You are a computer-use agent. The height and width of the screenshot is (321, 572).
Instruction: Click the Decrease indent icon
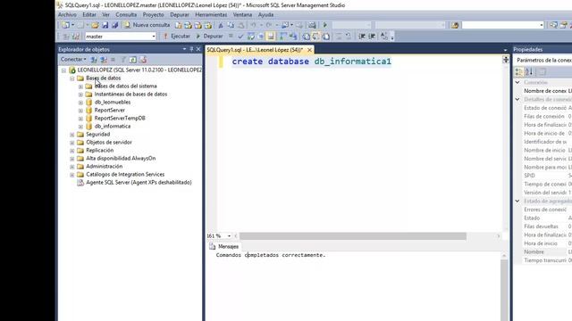pos(362,36)
